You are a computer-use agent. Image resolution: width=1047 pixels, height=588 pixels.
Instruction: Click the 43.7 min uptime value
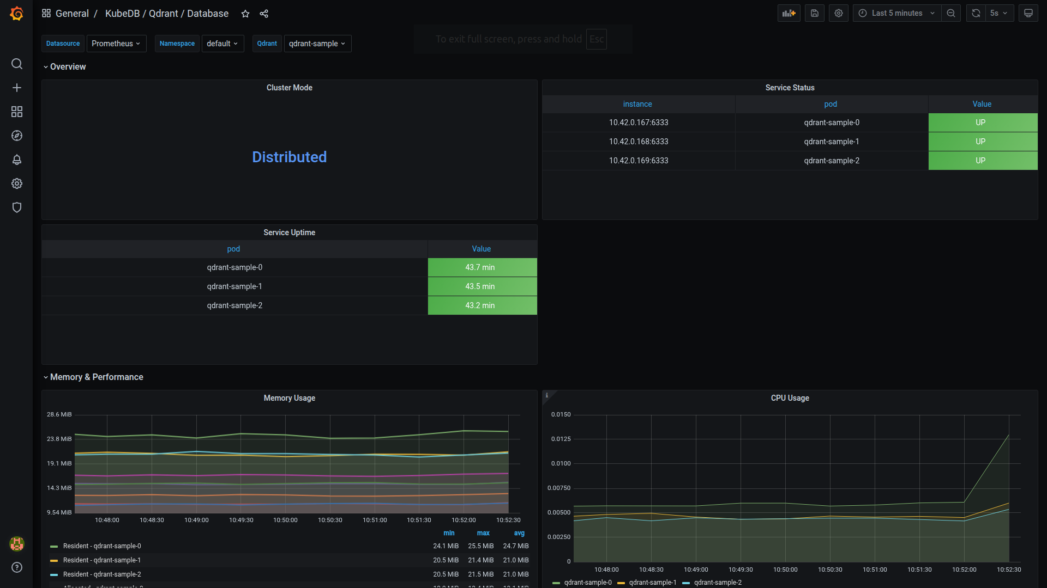pos(482,267)
